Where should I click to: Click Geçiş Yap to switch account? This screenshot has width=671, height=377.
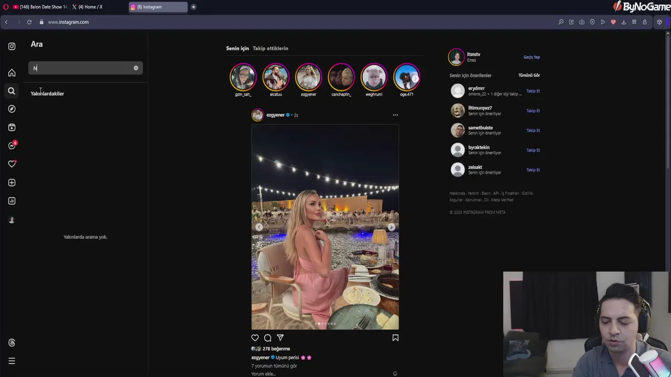click(x=532, y=57)
